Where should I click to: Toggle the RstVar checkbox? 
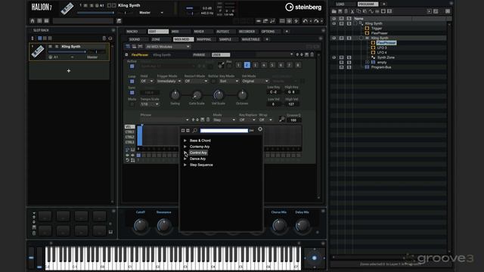213,82
